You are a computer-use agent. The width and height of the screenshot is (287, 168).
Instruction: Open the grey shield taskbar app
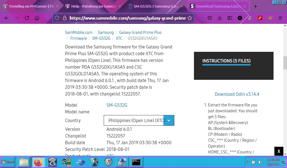(108, 162)
